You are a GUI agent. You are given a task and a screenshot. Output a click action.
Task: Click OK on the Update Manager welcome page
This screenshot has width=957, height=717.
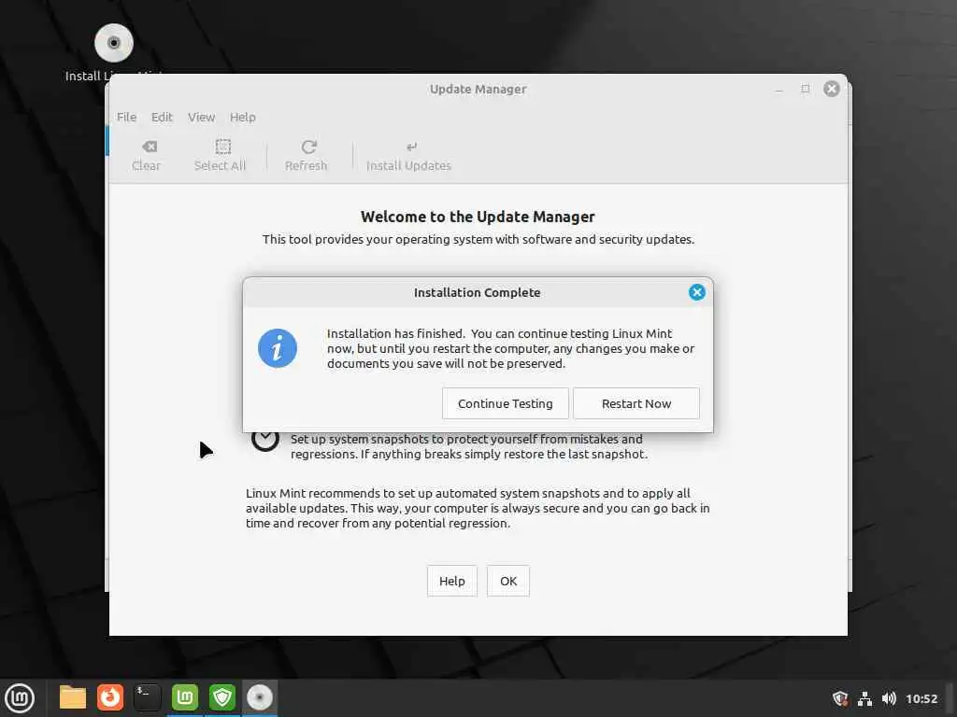[x=507, y=581]
